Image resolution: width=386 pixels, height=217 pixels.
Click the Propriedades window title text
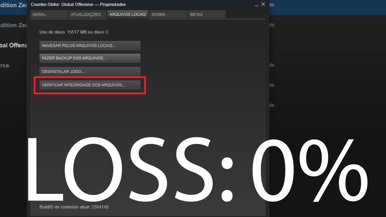(x=78, y=5)
